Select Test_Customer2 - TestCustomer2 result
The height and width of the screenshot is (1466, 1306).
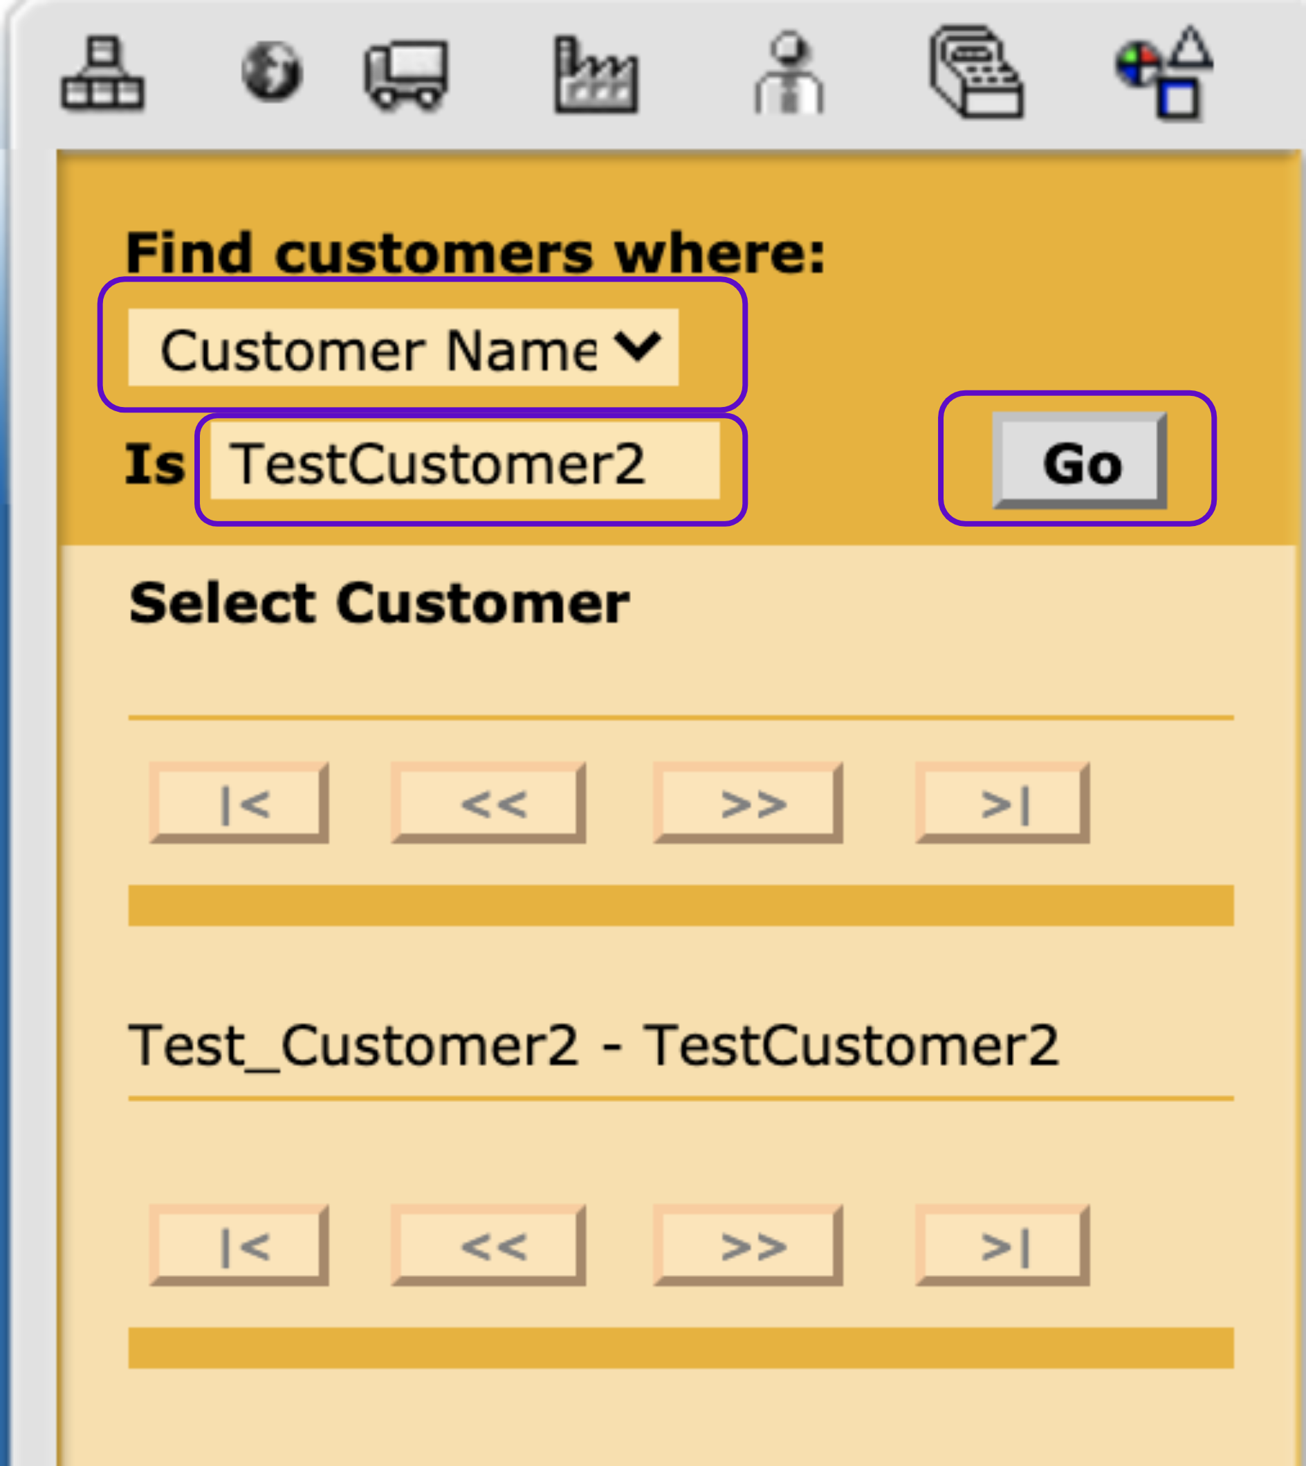pyautogui.click(x=594, y=1045)
